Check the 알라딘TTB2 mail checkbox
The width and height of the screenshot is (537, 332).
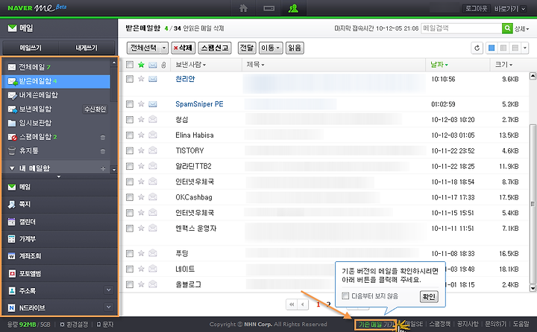pyautogui.click(x=130, y=166)
